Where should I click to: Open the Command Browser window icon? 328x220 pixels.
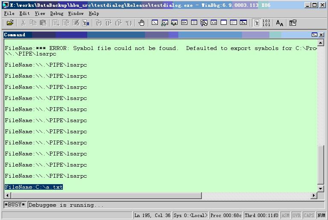point(243,23)
